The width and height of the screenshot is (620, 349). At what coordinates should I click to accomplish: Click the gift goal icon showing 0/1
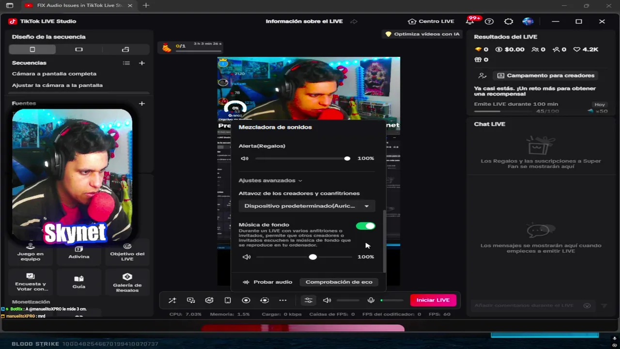[167, 47]
